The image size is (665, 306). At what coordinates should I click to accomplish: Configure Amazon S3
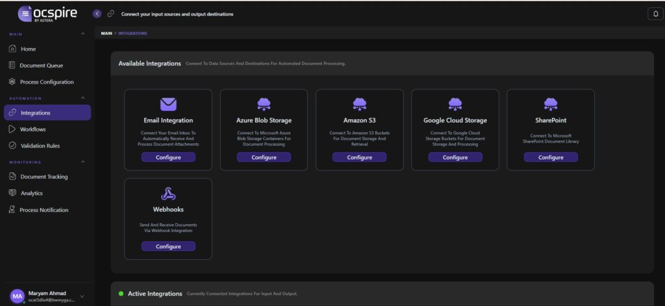[x=360, y=157]
